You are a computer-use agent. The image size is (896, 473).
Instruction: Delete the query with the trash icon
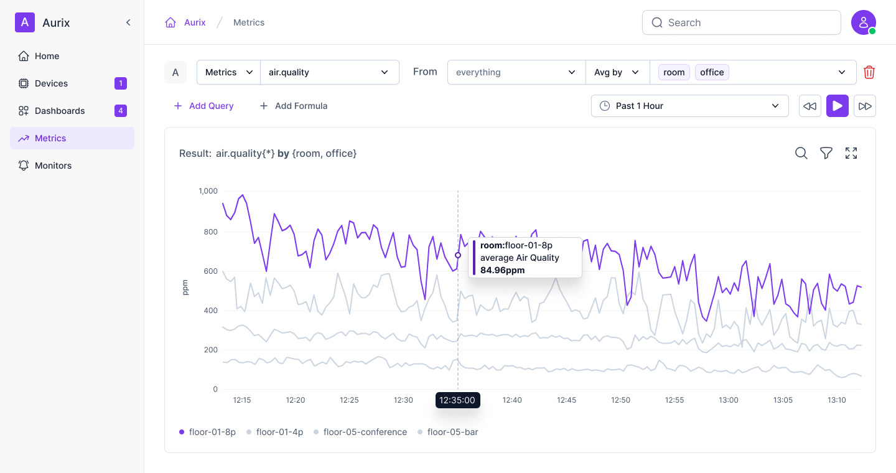click(869, 72)
